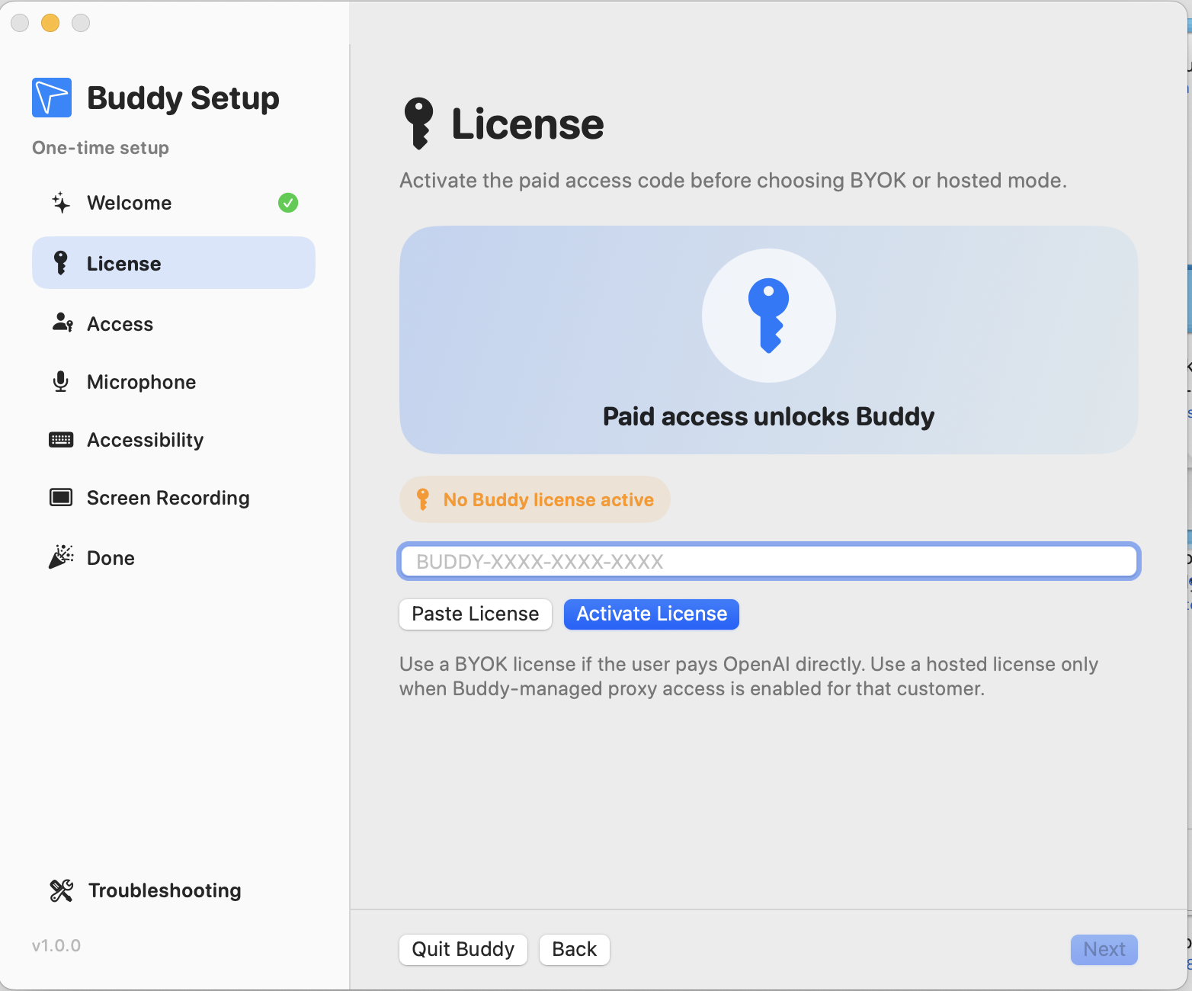Screen dimensions: 1192x991
Task: Click the yellow minimize window button
Action: [x=50, y=23]
